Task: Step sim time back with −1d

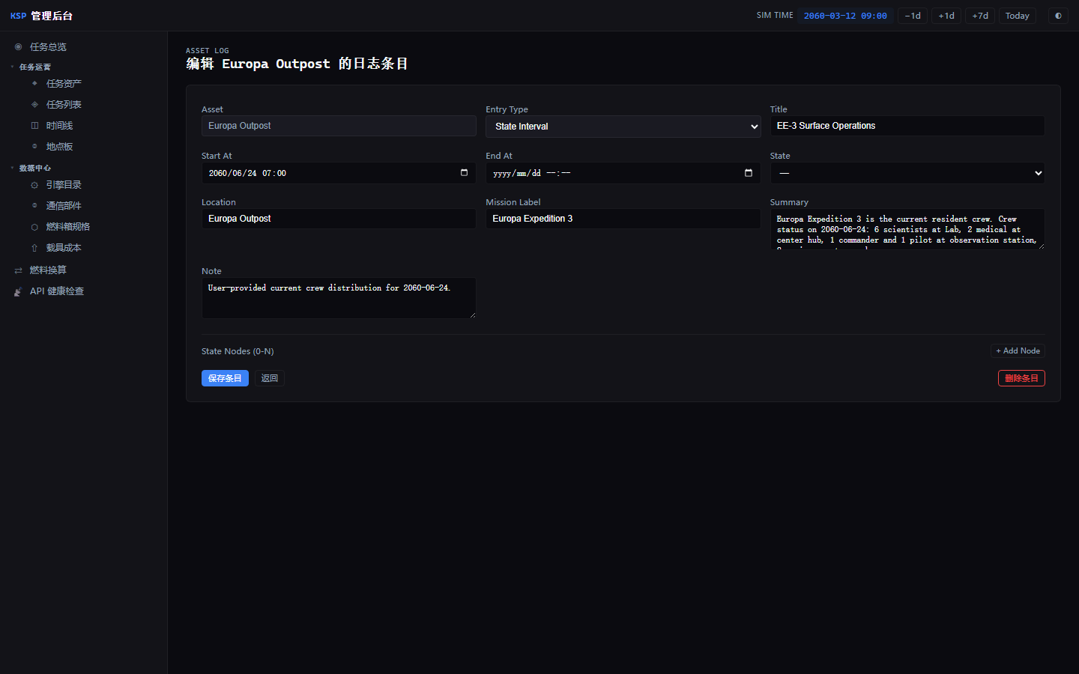Action: 913,16
